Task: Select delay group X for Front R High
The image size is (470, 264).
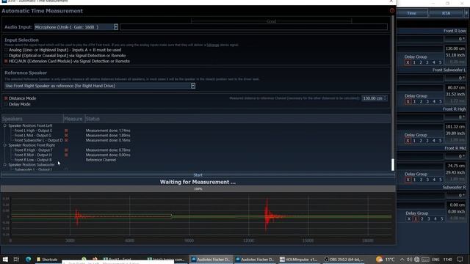Action: (x=408, y=140)
